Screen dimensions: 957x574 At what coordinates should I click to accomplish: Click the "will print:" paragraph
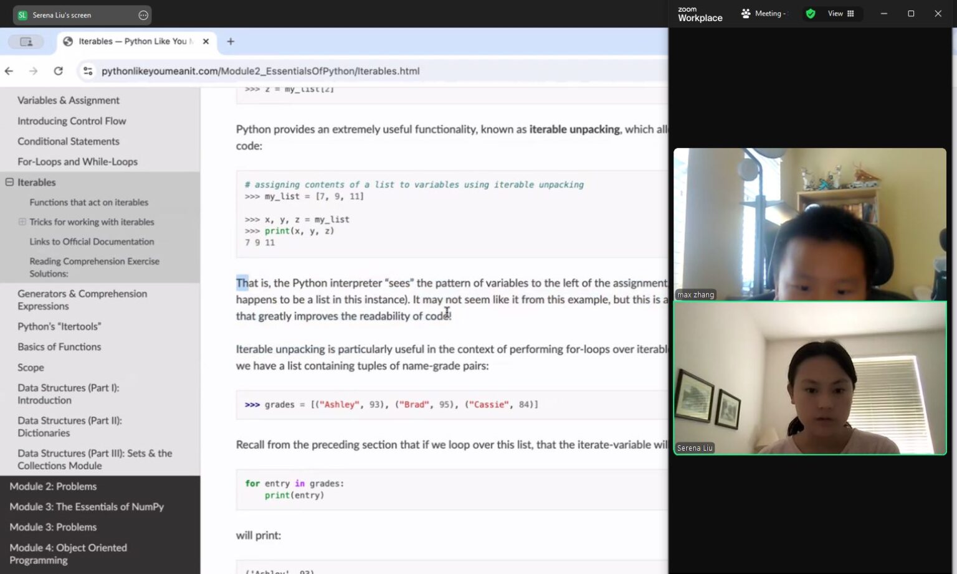point(259,535)
